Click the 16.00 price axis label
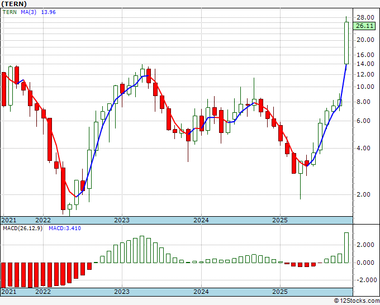 [x=365, y=55]
